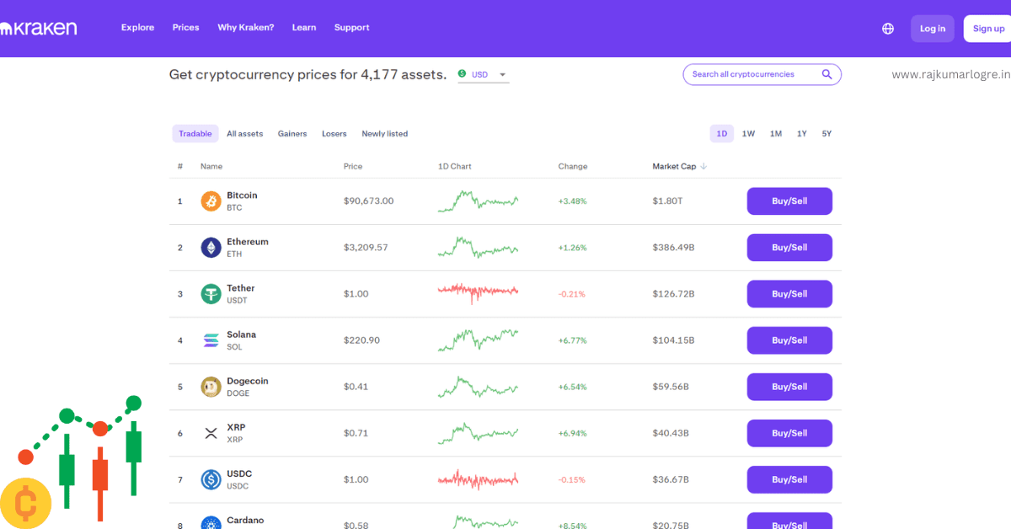
Task: Click the Market Cap sort arrow
Action: (x=703, y=167)
